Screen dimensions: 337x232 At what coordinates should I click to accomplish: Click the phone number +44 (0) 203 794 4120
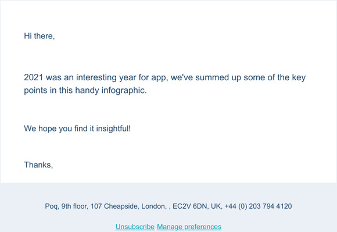pos(258,206)
